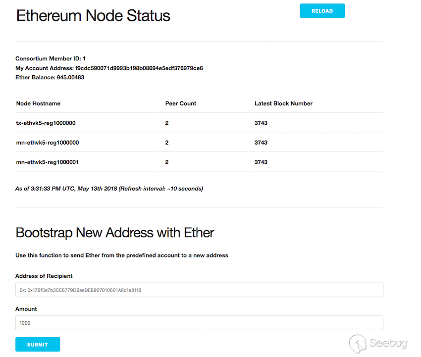Click the Seebug watermark text
421x357 pixels.
point(389,343)
